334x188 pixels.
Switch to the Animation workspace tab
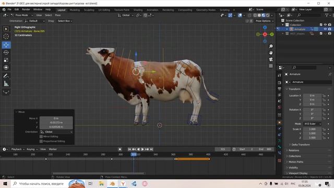[152, 10]
